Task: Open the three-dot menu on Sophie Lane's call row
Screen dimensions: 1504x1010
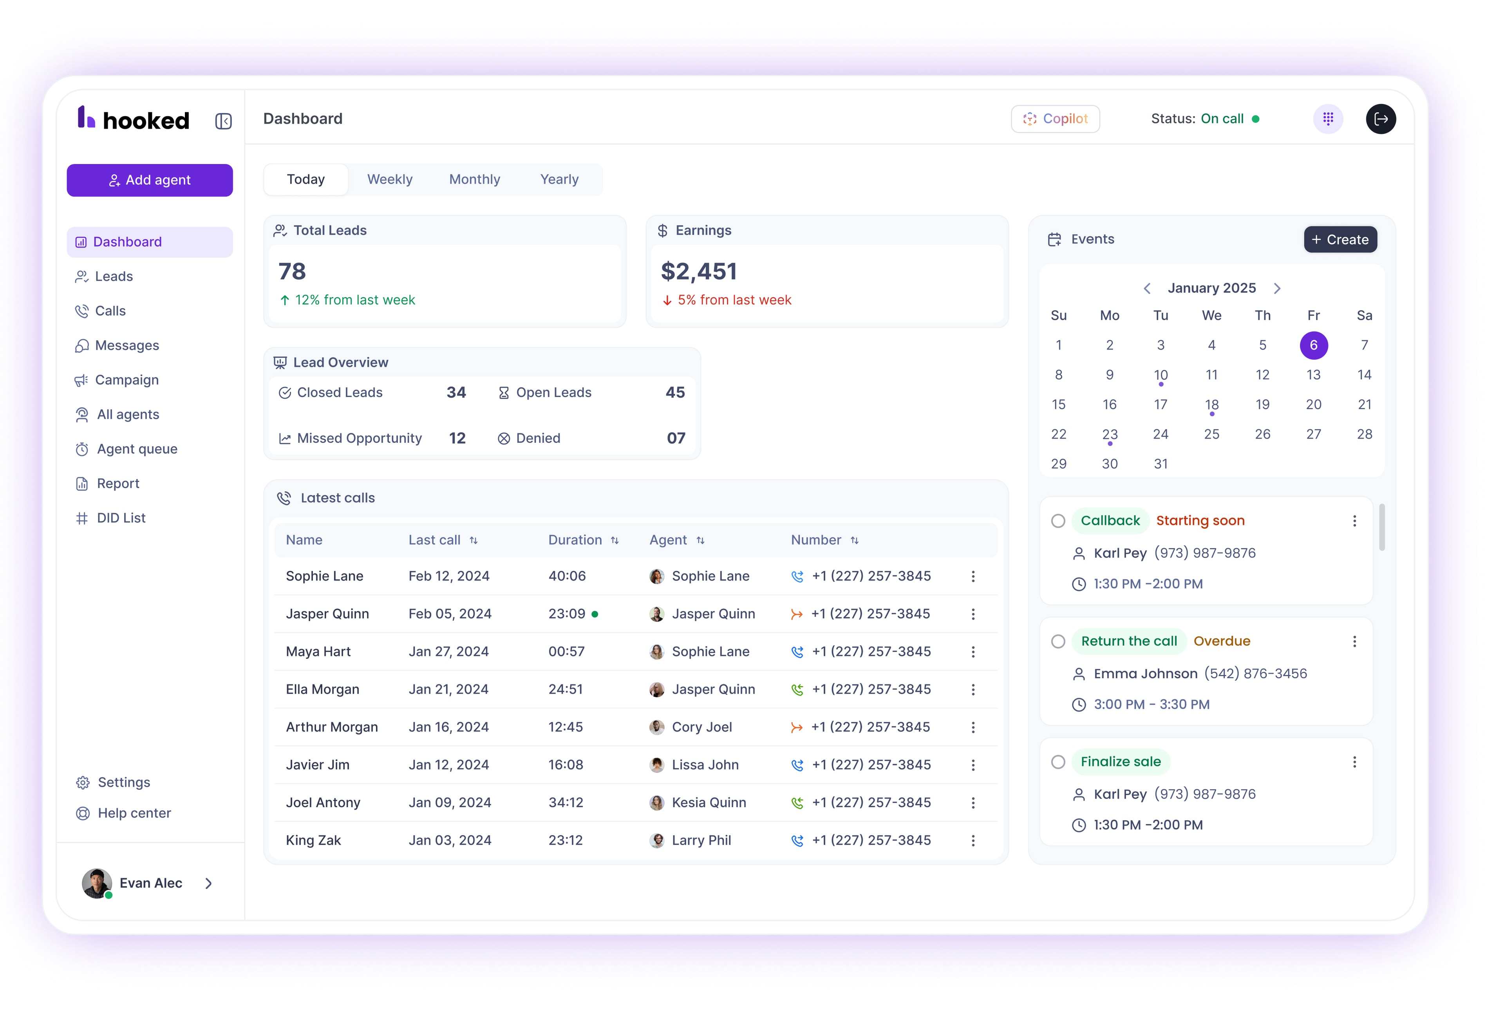Action: (974, 576)
